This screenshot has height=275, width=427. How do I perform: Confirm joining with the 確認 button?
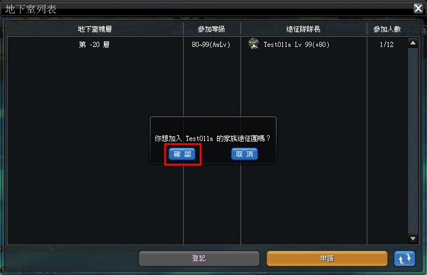(x=182, y=154)
